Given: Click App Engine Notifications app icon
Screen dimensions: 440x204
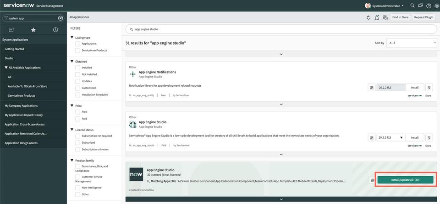Looking at the screenshot, I should coord(133,74).
